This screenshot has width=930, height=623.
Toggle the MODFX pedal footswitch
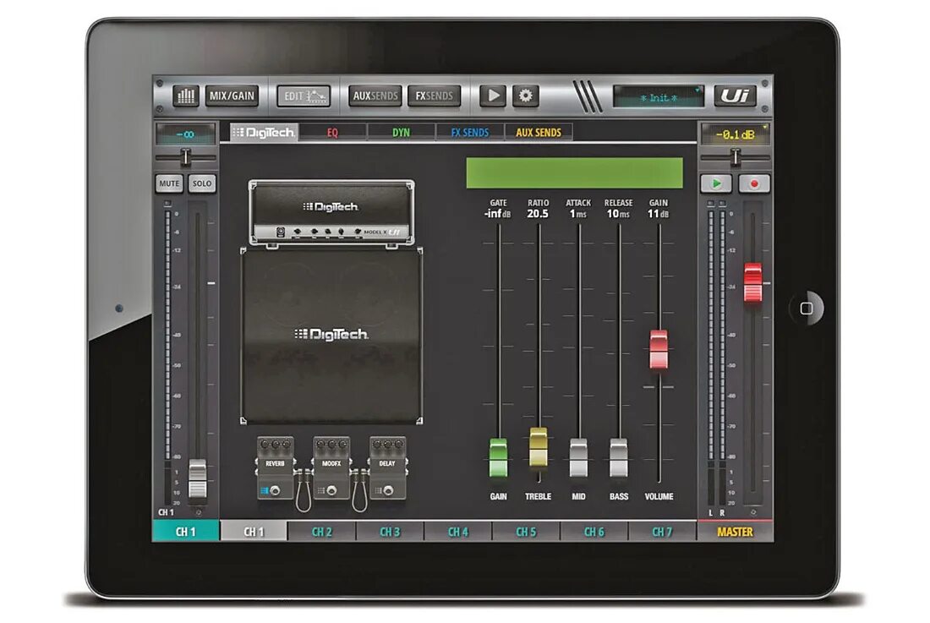click(331, 490)
